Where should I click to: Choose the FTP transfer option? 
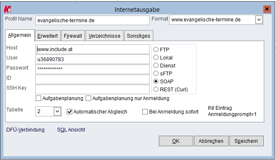[x=156, y=49]
